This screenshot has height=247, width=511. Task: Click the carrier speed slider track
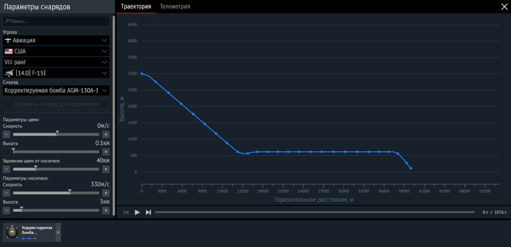point(56,193)
